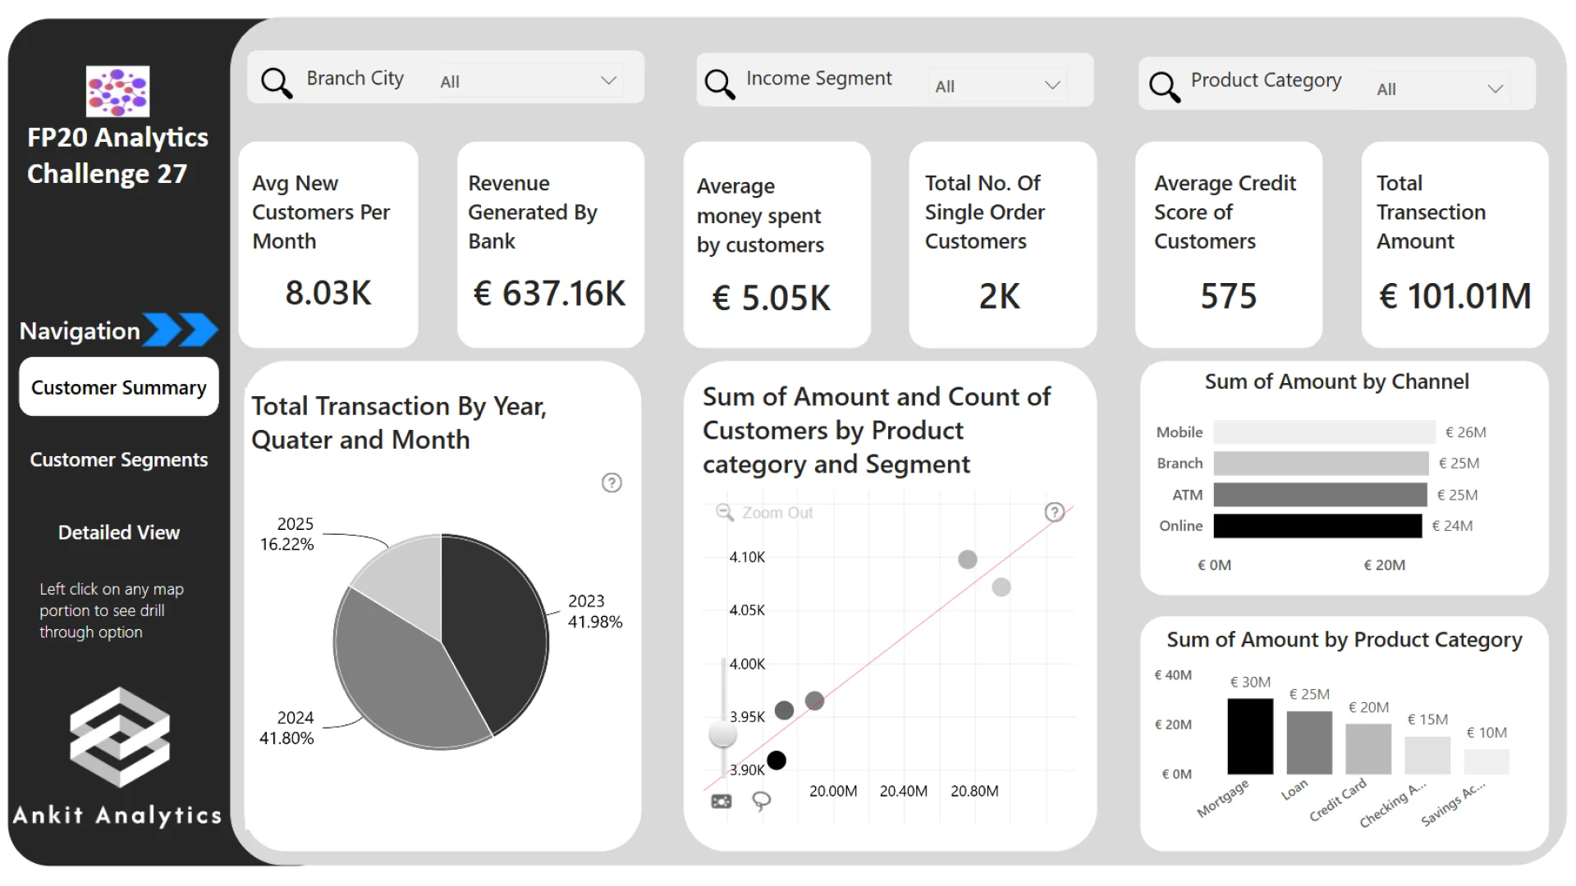This screenshot has height=886, width=1576.
Task: Click the vertical zoom slider handle
Action: [x=722, y=733]
